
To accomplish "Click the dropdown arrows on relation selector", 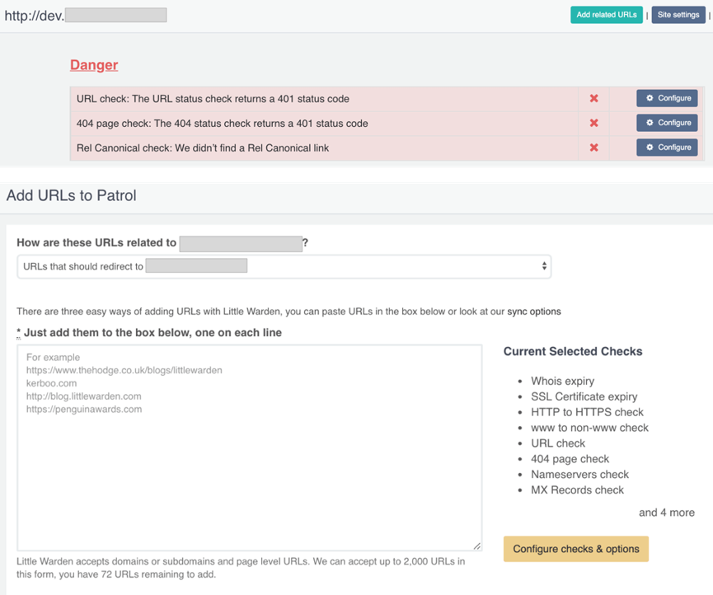I will click(543, 266).
